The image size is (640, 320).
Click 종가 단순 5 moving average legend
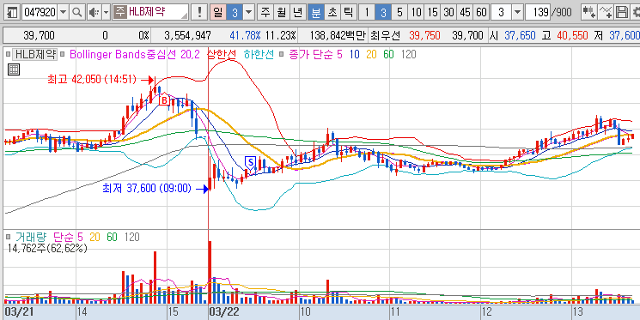pos(315,54)
